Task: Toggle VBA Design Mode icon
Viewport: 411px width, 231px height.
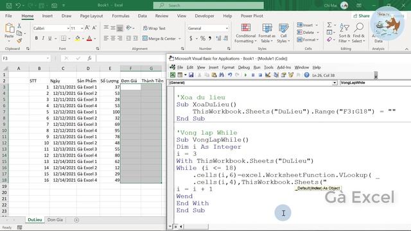Action: point(268,75)
